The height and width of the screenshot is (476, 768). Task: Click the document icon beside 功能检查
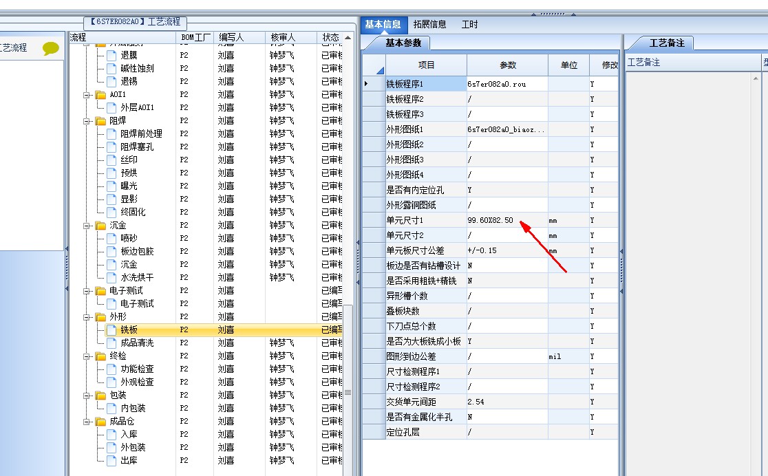tap(111, 369)
